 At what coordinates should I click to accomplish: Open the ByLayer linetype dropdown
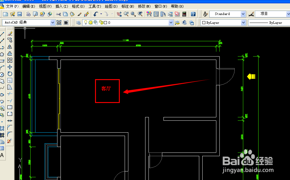(269, 23)
